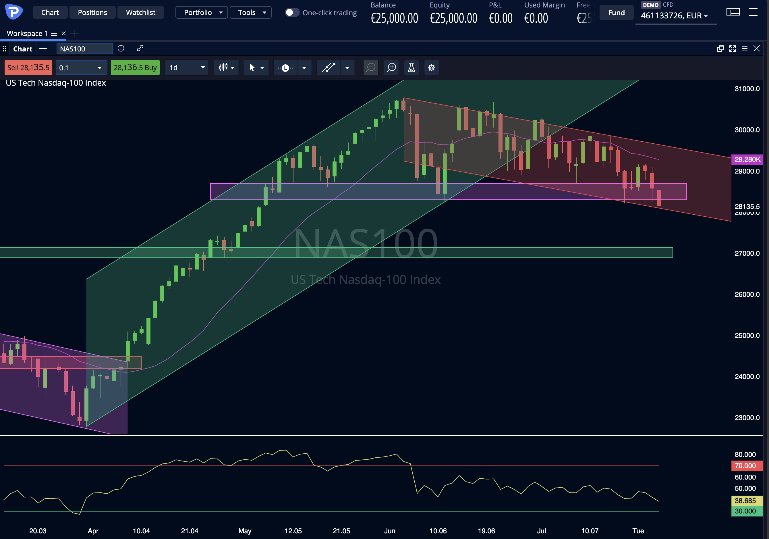769x539 pixels.
Task: Show symbol information icon
Action: tap(121, 48)
